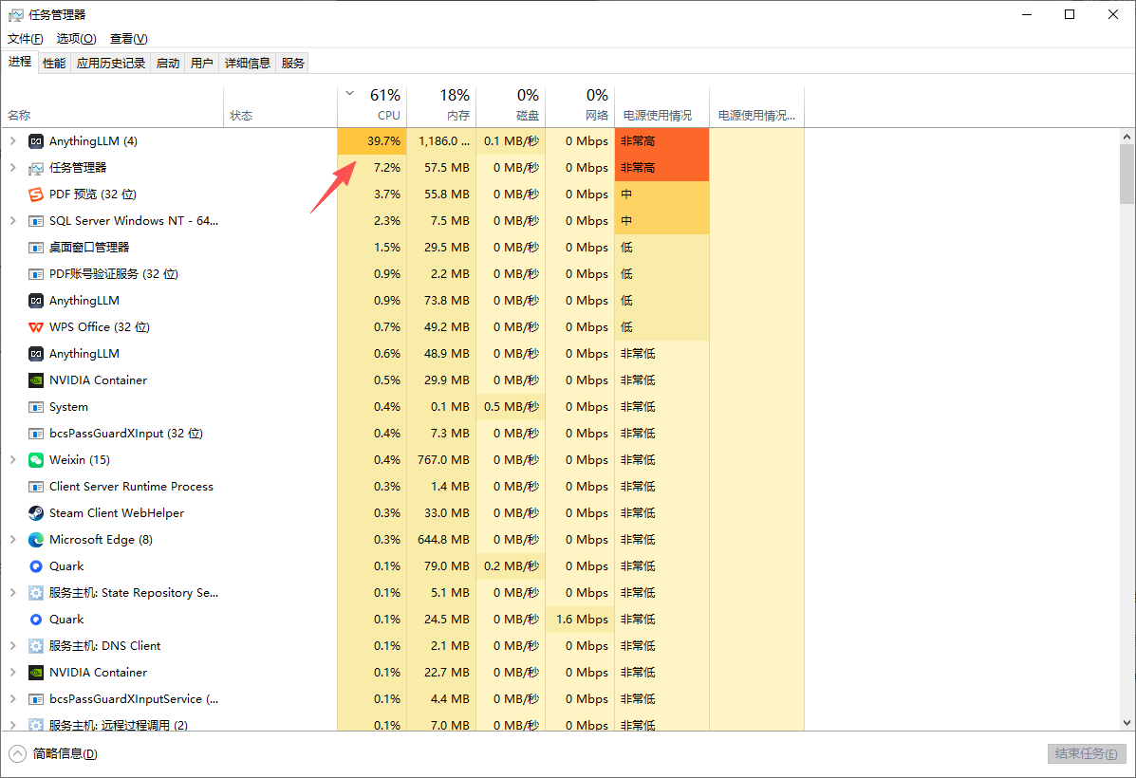Expand the bcsPassGuardXInputService group
The width and height of the screenshot is (1136, 778).
pyautogui.click(x=12, y=699)
